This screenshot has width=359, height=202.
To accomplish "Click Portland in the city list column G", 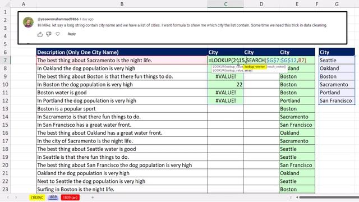I will pos(337,93).
